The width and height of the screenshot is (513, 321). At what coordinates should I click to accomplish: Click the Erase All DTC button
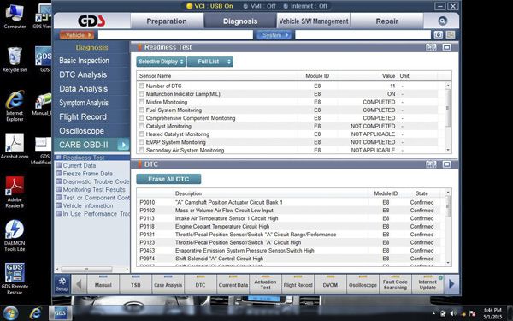click(168, 179)
